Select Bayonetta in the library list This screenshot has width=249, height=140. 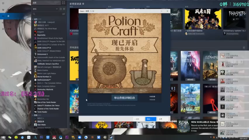point(41,35)
